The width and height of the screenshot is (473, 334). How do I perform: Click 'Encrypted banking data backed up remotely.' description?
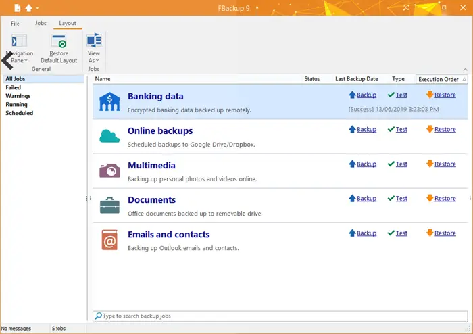[x=189, y=110]
